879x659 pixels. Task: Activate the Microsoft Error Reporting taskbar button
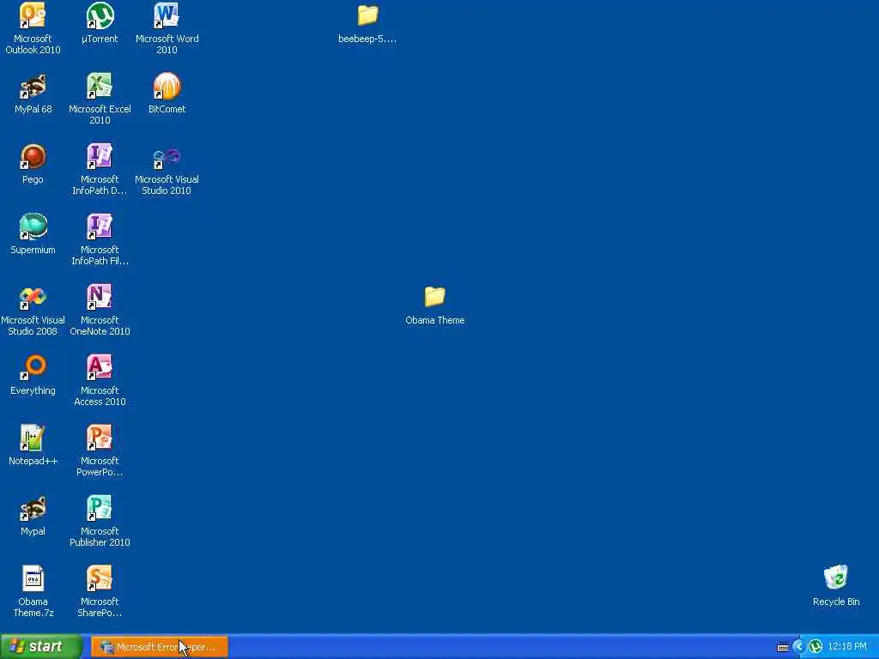[x=159, y=647]
